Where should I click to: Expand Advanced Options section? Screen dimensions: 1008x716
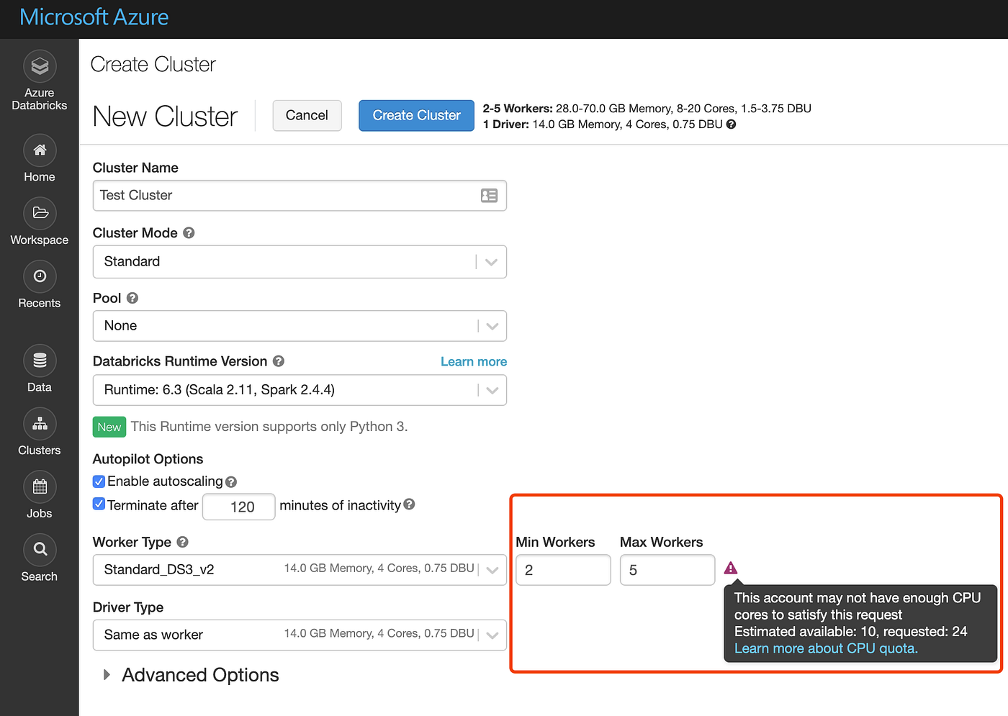coord(192,675)
